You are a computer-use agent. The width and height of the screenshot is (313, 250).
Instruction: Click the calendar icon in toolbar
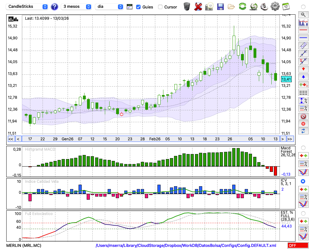click(x=286, y=6)
